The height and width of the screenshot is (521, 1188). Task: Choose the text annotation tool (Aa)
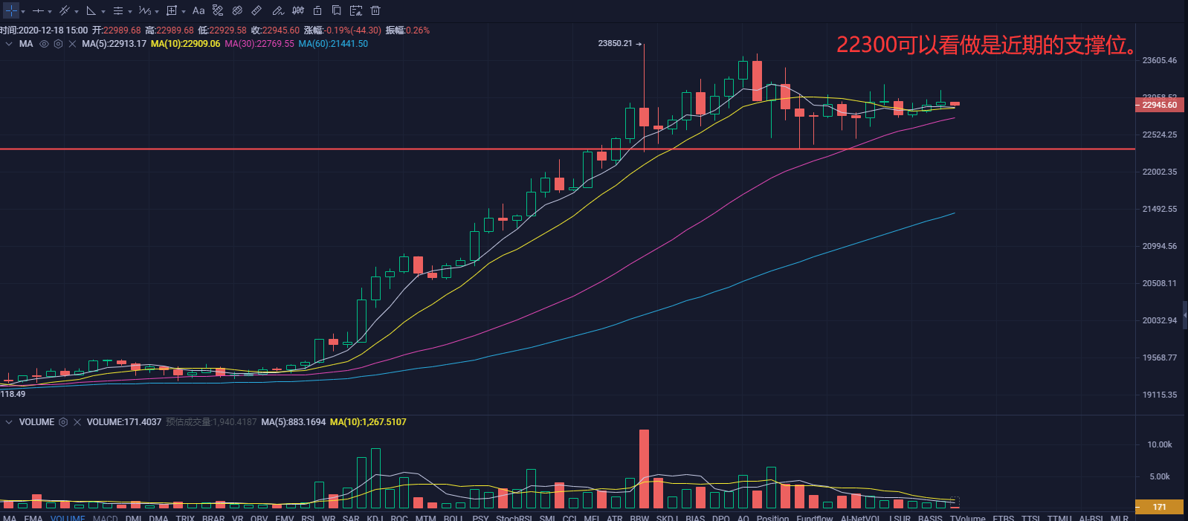tap(198, 10)
